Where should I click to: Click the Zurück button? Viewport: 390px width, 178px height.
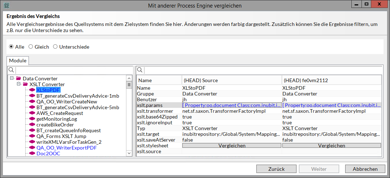pos(276,169)
